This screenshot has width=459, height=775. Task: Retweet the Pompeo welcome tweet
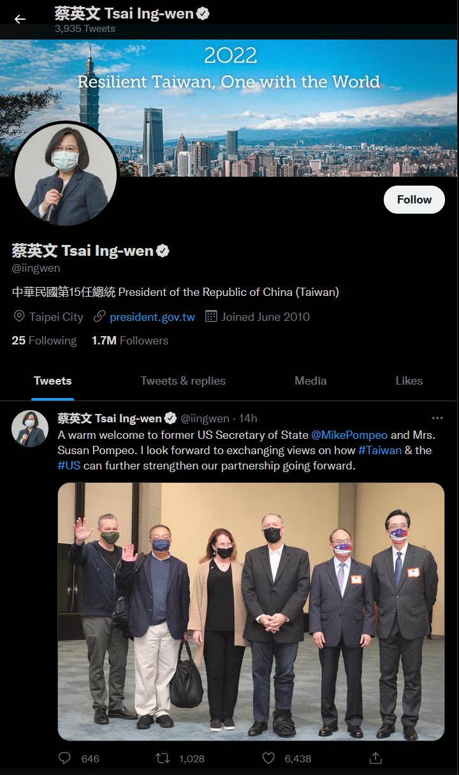pyautogui.click(x=163, y=758)
